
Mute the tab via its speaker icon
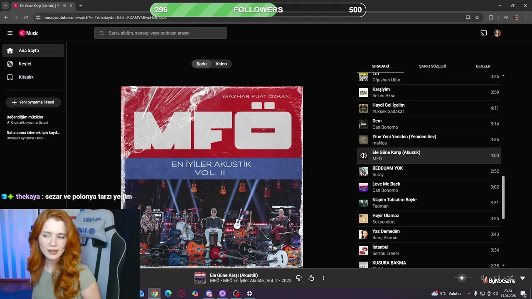tap(64, 6)
